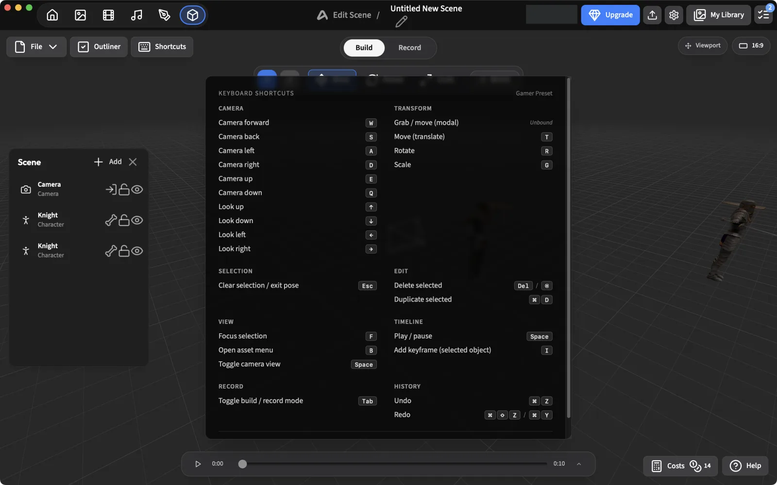Image resolution: width=777 pixels, height=485 pixels.
Task: Open the Pen nib edit tool
Action: [x=165, y=15]
